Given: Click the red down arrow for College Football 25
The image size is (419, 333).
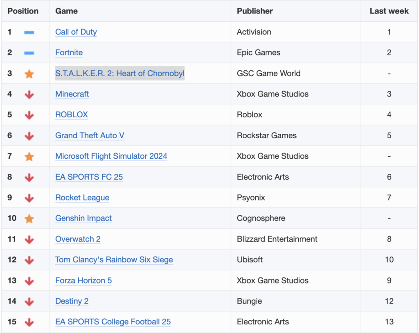Looking at the screenshot, I should point(29,322).
